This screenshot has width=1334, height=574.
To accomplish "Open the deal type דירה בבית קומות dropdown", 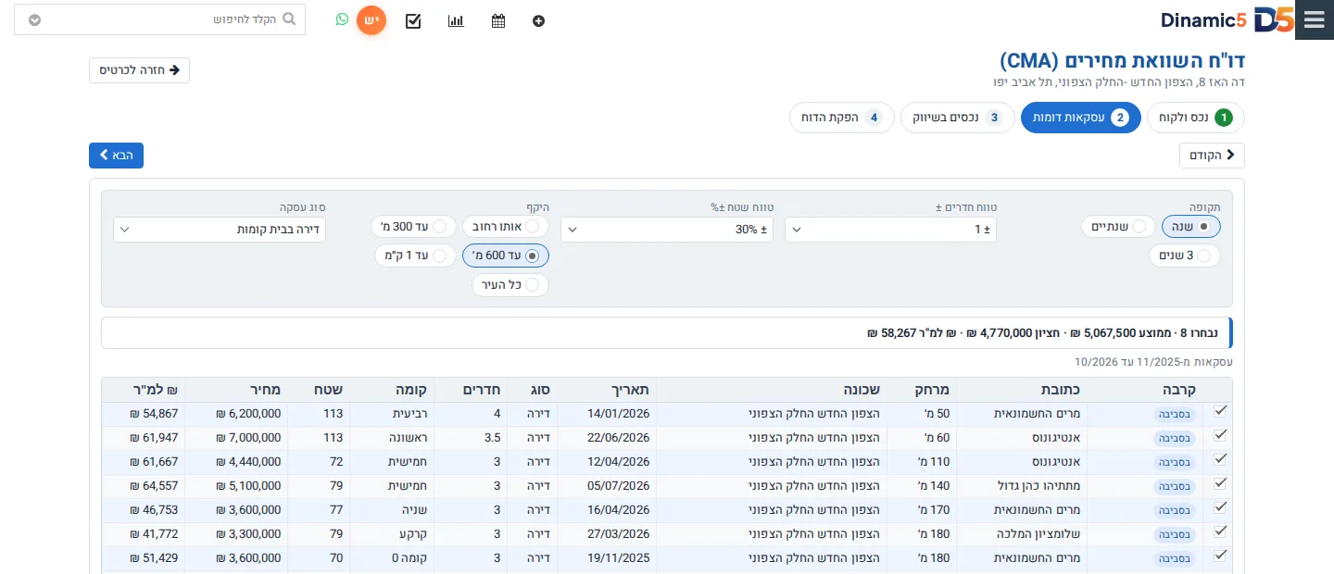I will (220, 230).
